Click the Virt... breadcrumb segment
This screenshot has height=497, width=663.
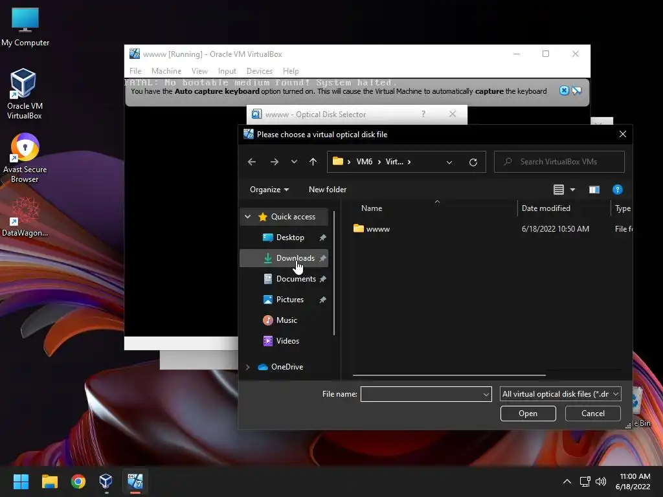(394, 162)
